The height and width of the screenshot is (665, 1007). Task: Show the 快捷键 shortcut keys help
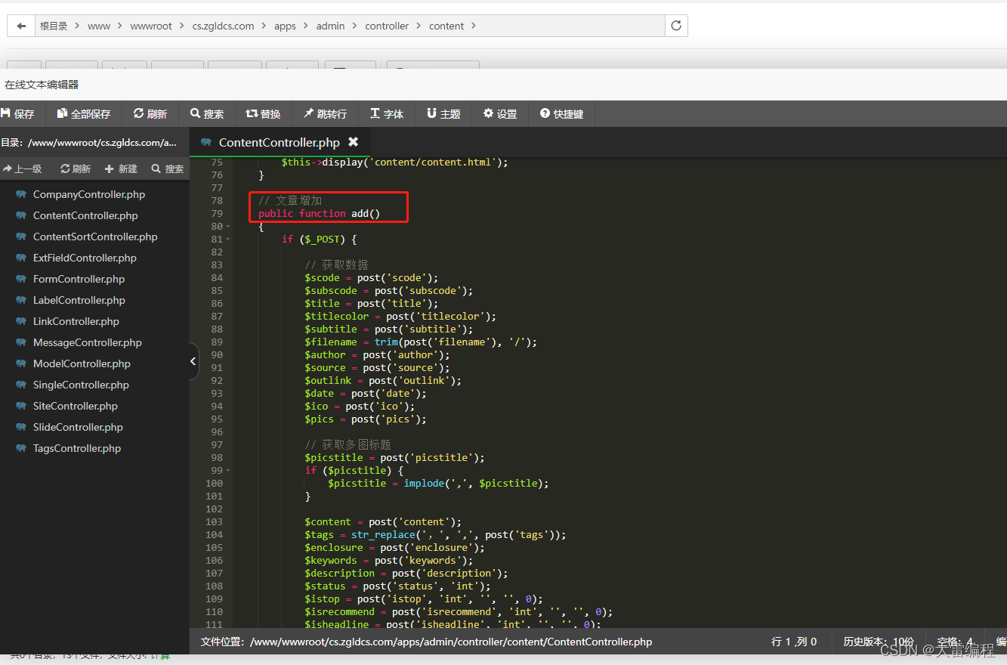[562, 113]
